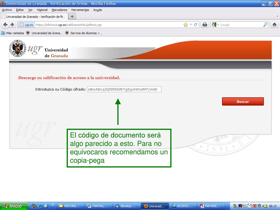Click the Google search box

[x=241, y=25]
